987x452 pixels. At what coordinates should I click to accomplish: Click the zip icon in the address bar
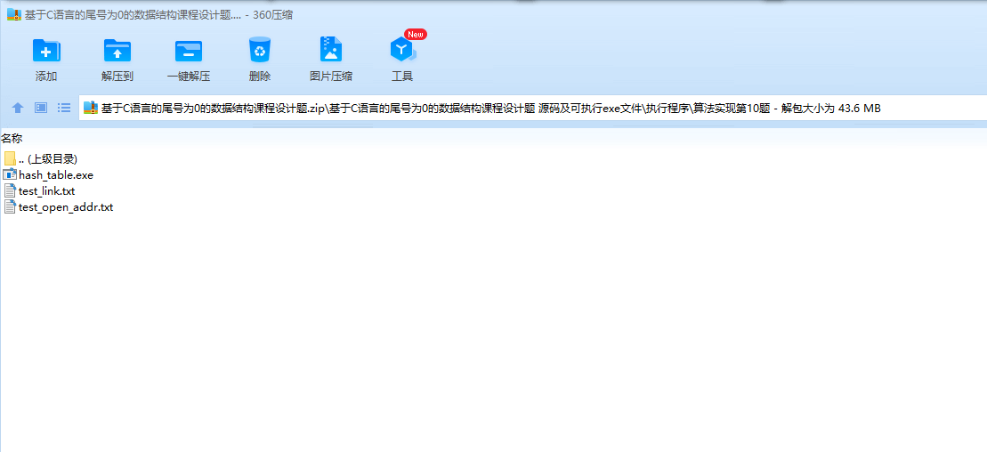pos(91,108)
